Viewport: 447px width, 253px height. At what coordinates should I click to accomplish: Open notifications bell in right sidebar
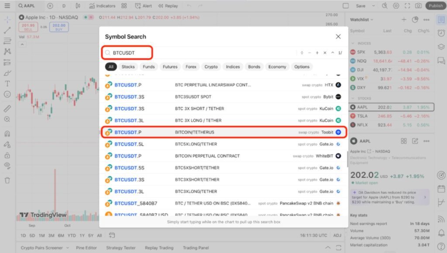(x=441, y=233)
